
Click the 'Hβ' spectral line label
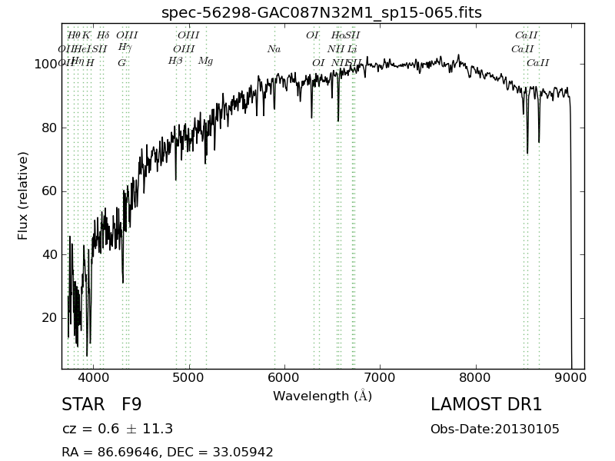click(175, 61)
